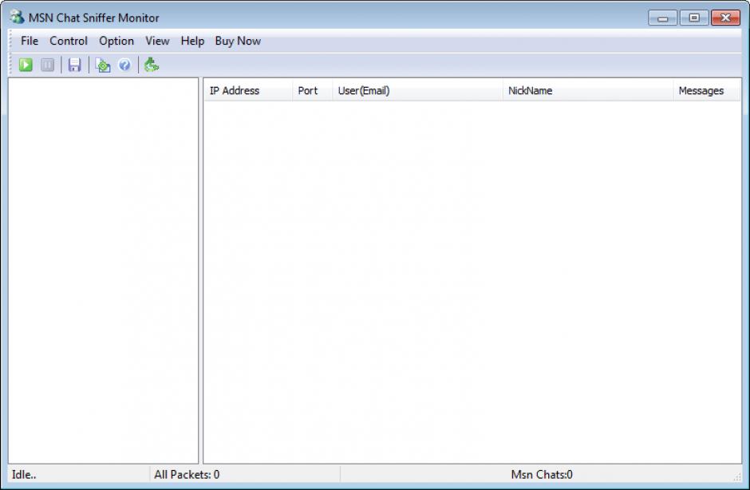Open the options icon in the toolbar

102,65
